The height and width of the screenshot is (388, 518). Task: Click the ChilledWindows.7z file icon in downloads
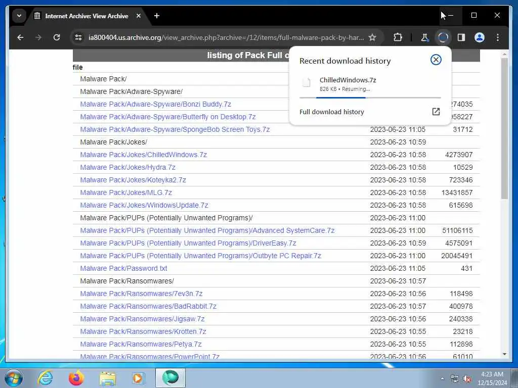[x=307, y=82]
